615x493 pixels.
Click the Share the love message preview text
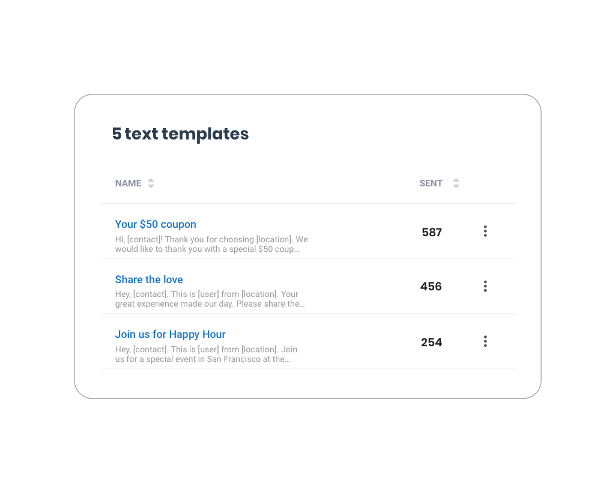[x=210, y=299]
